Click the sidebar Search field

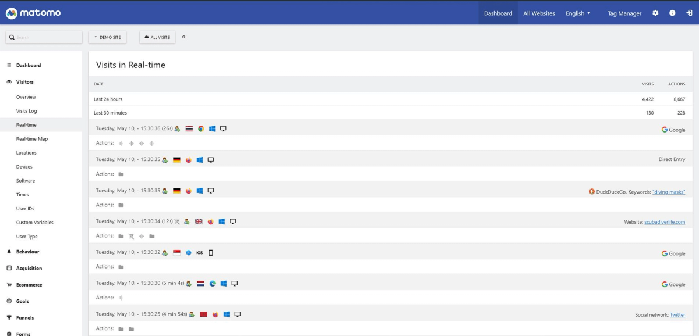pos(43,36)
